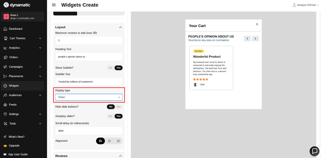Set Hide slide buttons to Yes
The width and height of the screenshot is (321, 158).
point(119,107)
